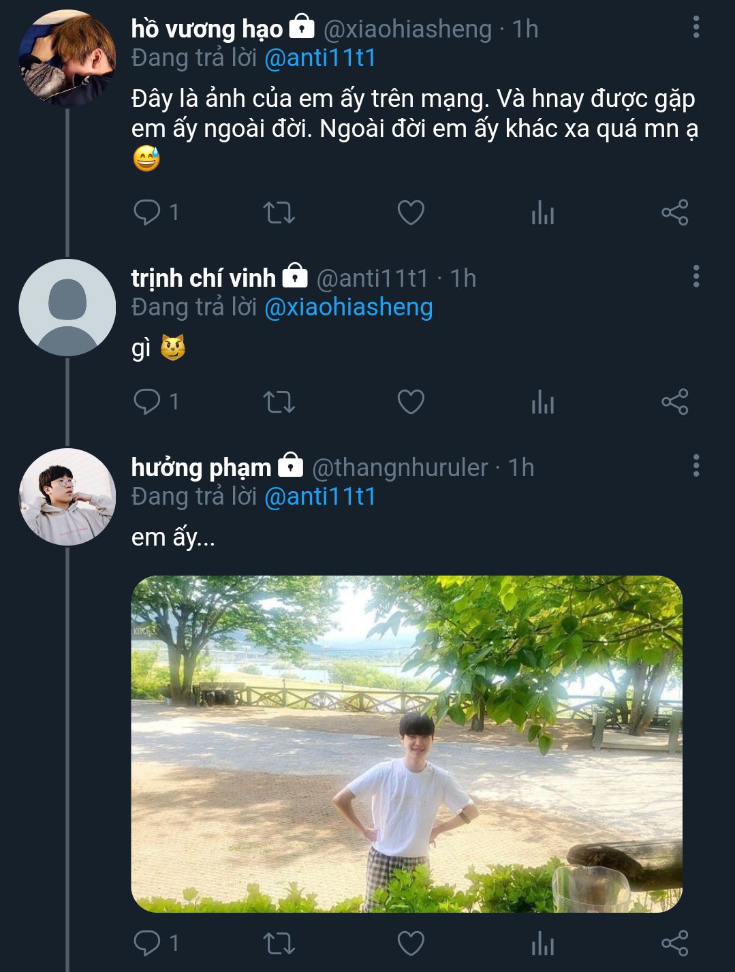Open more options for hưởng phạm's tweet
Image resolution: width=735 pixels, height=972 pixels.
695,466
